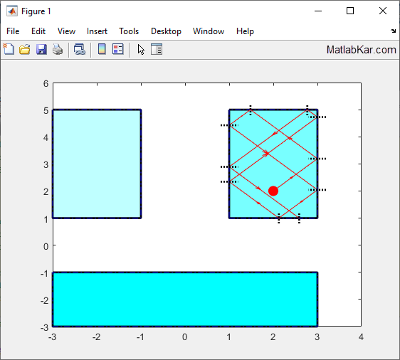The height and width of the screenshot is (360, 400).
Task: Click the red ball marker in plot
Action: pos(273,191)
